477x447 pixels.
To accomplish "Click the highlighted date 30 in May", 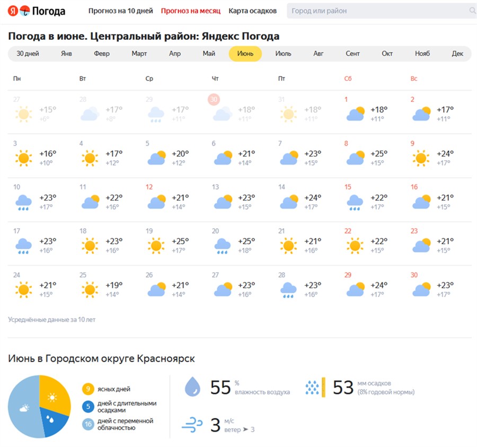I will coord(214,99).
